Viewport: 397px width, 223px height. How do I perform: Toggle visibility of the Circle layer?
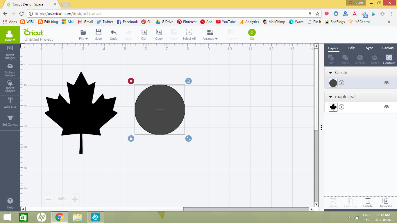coord(387,83)
